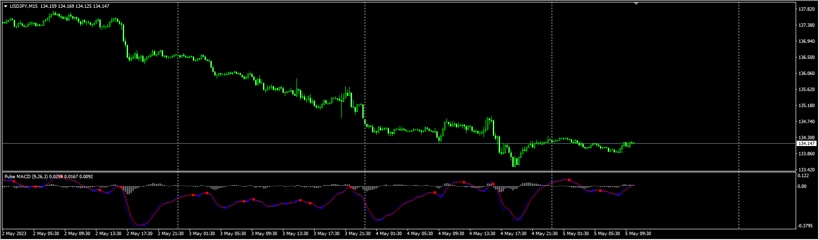Click the 136.940 price axis label
Screen dimensions: 819x240
click(807, 41)
